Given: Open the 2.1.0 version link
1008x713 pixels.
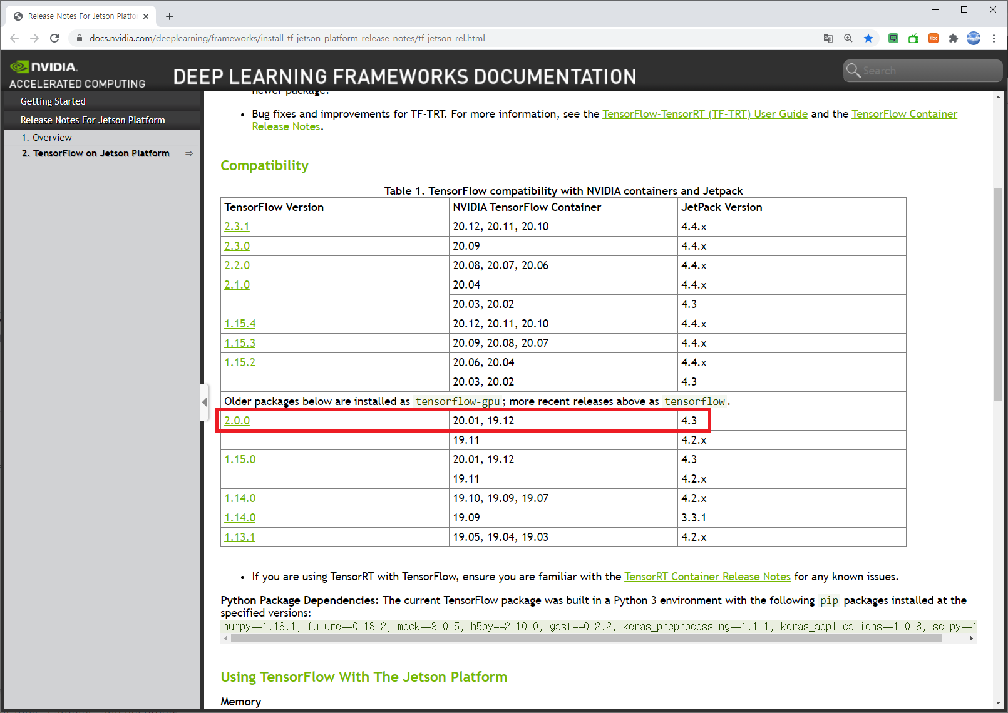Looking at the screenshot, I should tap(237, 285).
